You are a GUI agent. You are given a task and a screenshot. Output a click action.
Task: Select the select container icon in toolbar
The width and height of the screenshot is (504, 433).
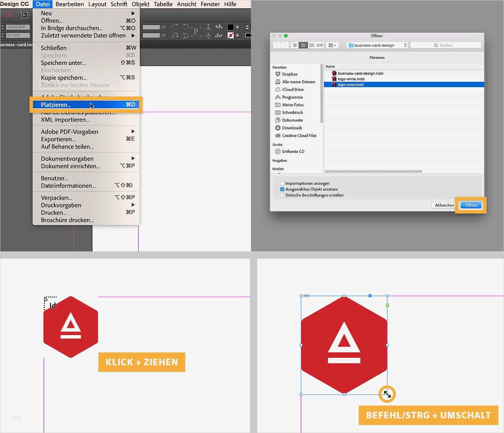196,31
